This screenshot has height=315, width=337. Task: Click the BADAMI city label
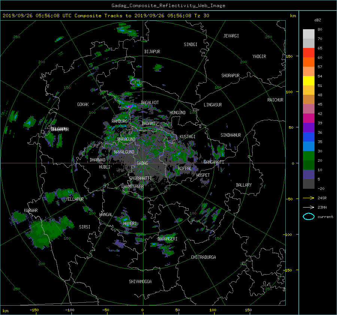click(148, 124)
